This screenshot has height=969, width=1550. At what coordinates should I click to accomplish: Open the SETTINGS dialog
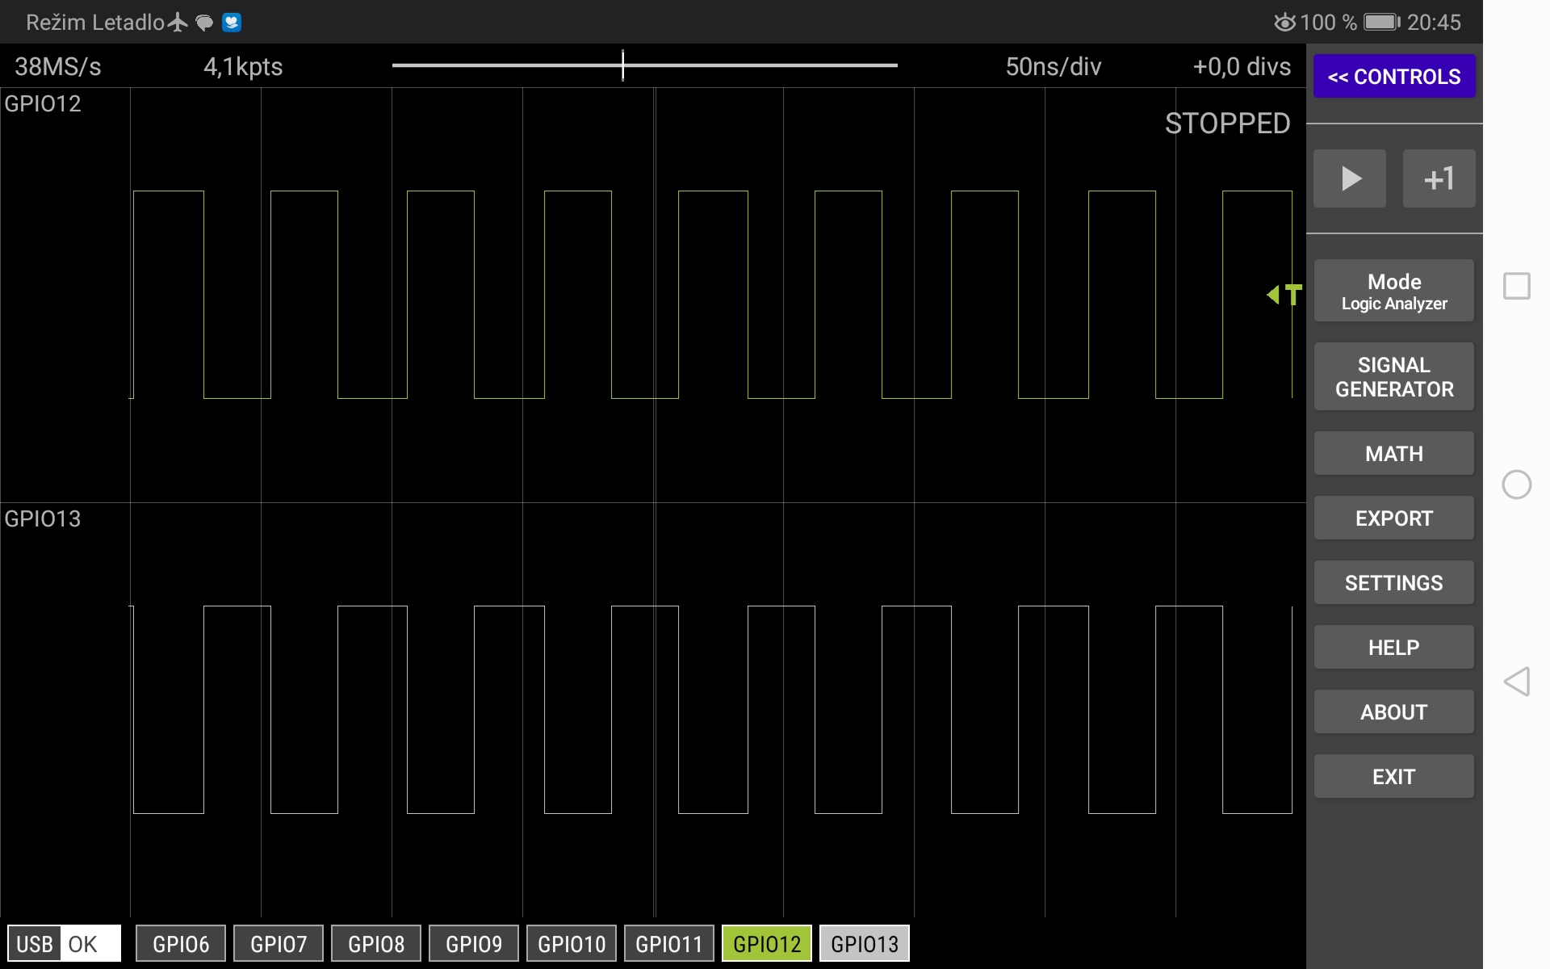(x=1393, y=582)
